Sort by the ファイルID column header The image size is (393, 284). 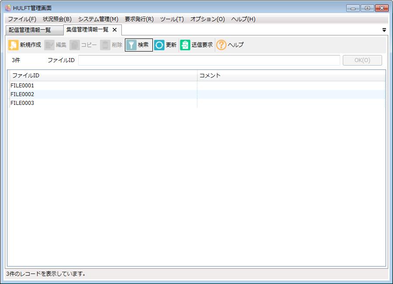103,76
